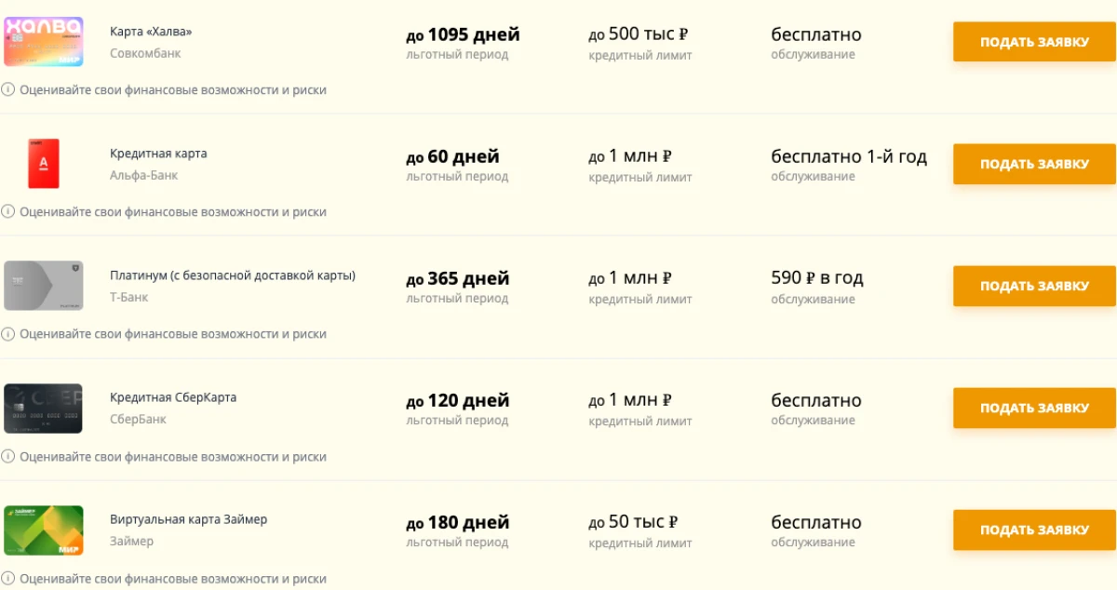The width and height of the screenshot is (1117, 590).
Task: Click info icon under Займер card
Action: click(x=8, y=579)
